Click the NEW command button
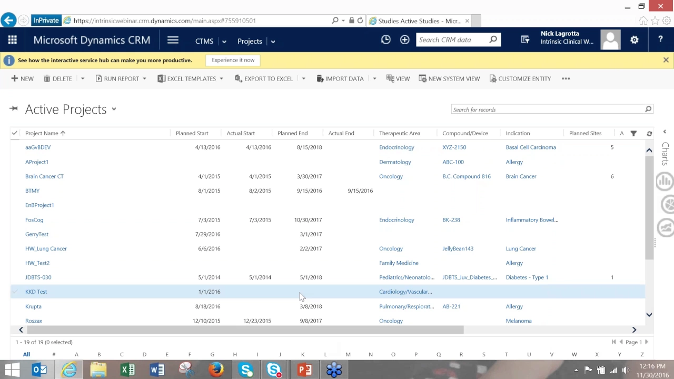674x379 pixels. [x=22, y=78]
